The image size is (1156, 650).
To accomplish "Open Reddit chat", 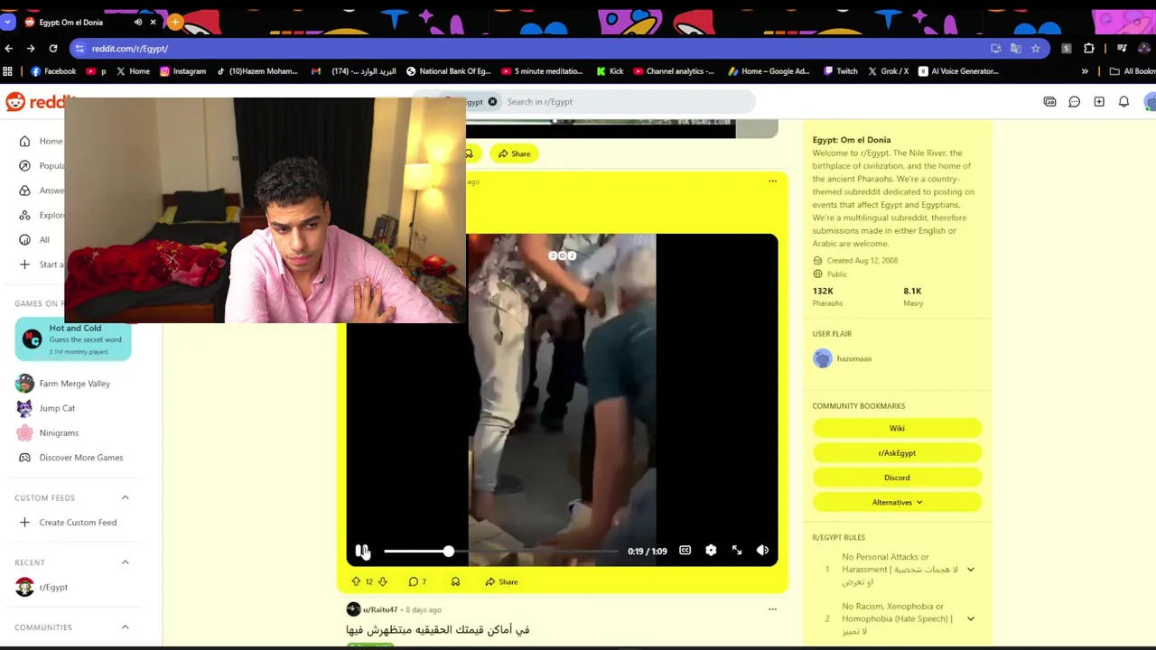I will pyautogui.click(x=1075, y=102).
